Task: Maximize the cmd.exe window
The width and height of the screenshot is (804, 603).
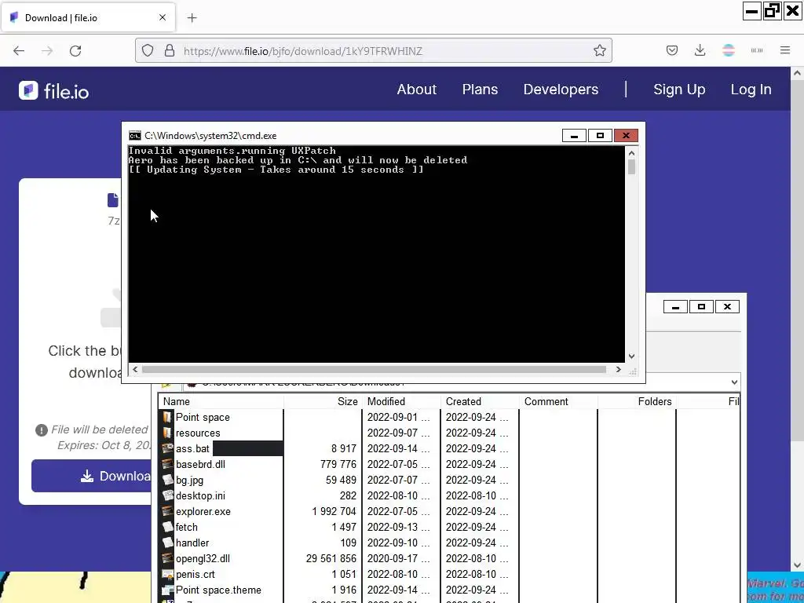Action: point(600,135)
